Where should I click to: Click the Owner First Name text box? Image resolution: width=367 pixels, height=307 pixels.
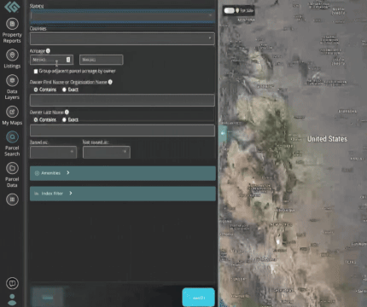pyautogui.click(x=122, y=100)
